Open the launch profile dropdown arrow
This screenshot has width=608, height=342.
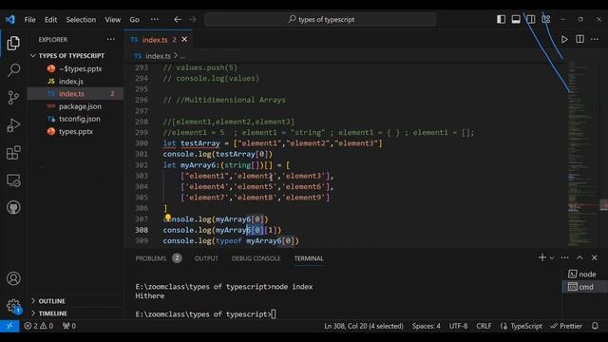coord(552,257)
